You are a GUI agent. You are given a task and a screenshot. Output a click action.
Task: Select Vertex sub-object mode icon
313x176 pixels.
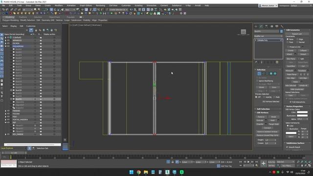pyautogui.click(x=259, y=74)
